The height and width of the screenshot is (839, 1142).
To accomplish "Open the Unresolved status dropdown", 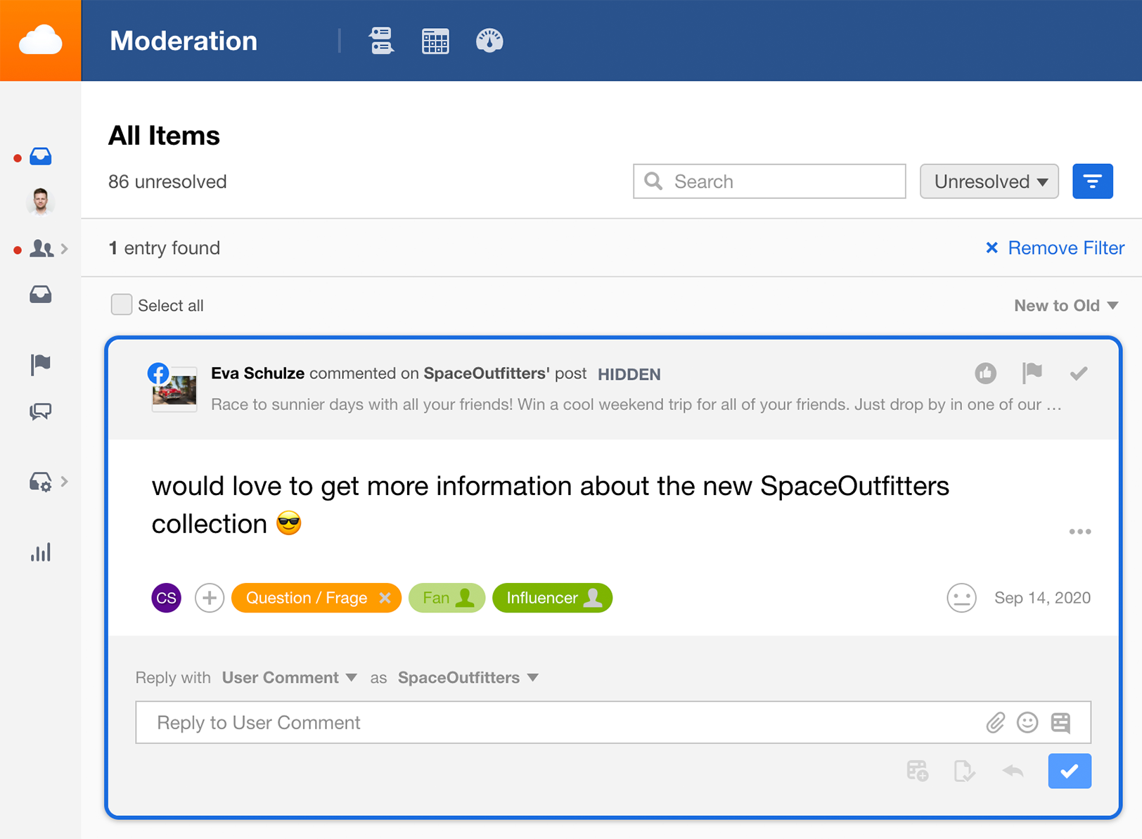I will pos(989,181).
